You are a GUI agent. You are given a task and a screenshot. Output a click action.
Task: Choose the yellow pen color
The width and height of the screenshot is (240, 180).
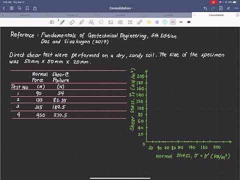pos(149,22)
